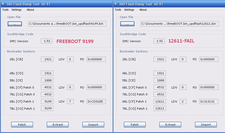The width and height of the screenshot is (225, 133).
Task: Click LDV field showing 2
Action: pos(183,101)
